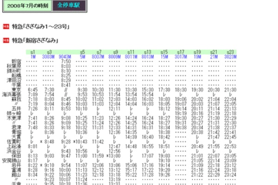Click the 8:41 time in 千葉 row
278x185 pixels.
click(x=66, y=85)
